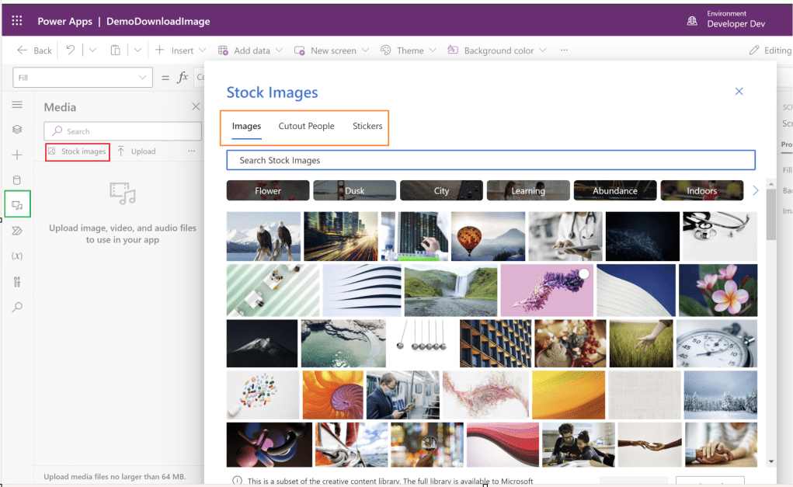Image resolution: width=793 pixels, height=487 pixels.
Task: Open the Tree view panel
Action: 16,129
